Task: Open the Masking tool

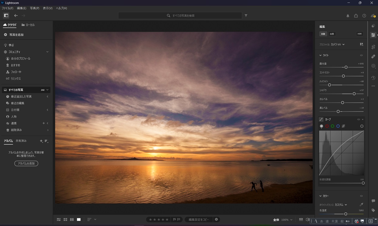Action: 373,66
